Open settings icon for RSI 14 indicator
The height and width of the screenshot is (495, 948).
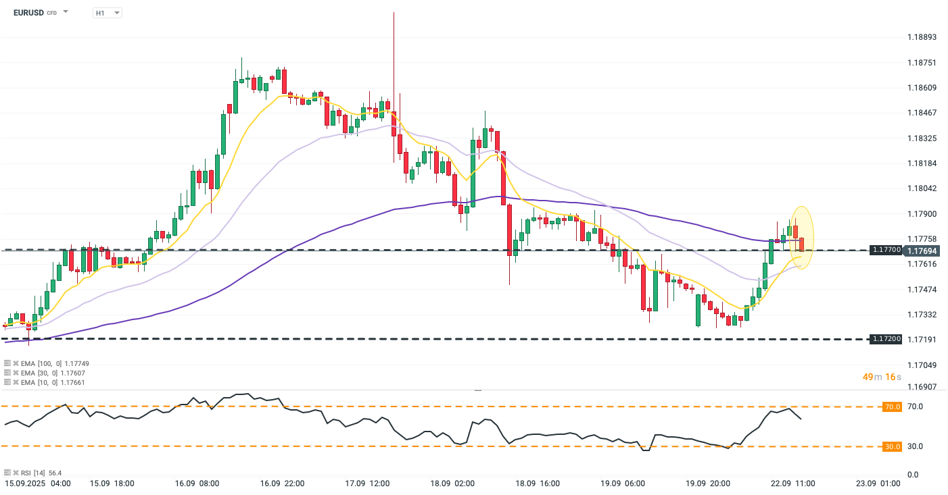pyautogui.click(x=7, y=473)
